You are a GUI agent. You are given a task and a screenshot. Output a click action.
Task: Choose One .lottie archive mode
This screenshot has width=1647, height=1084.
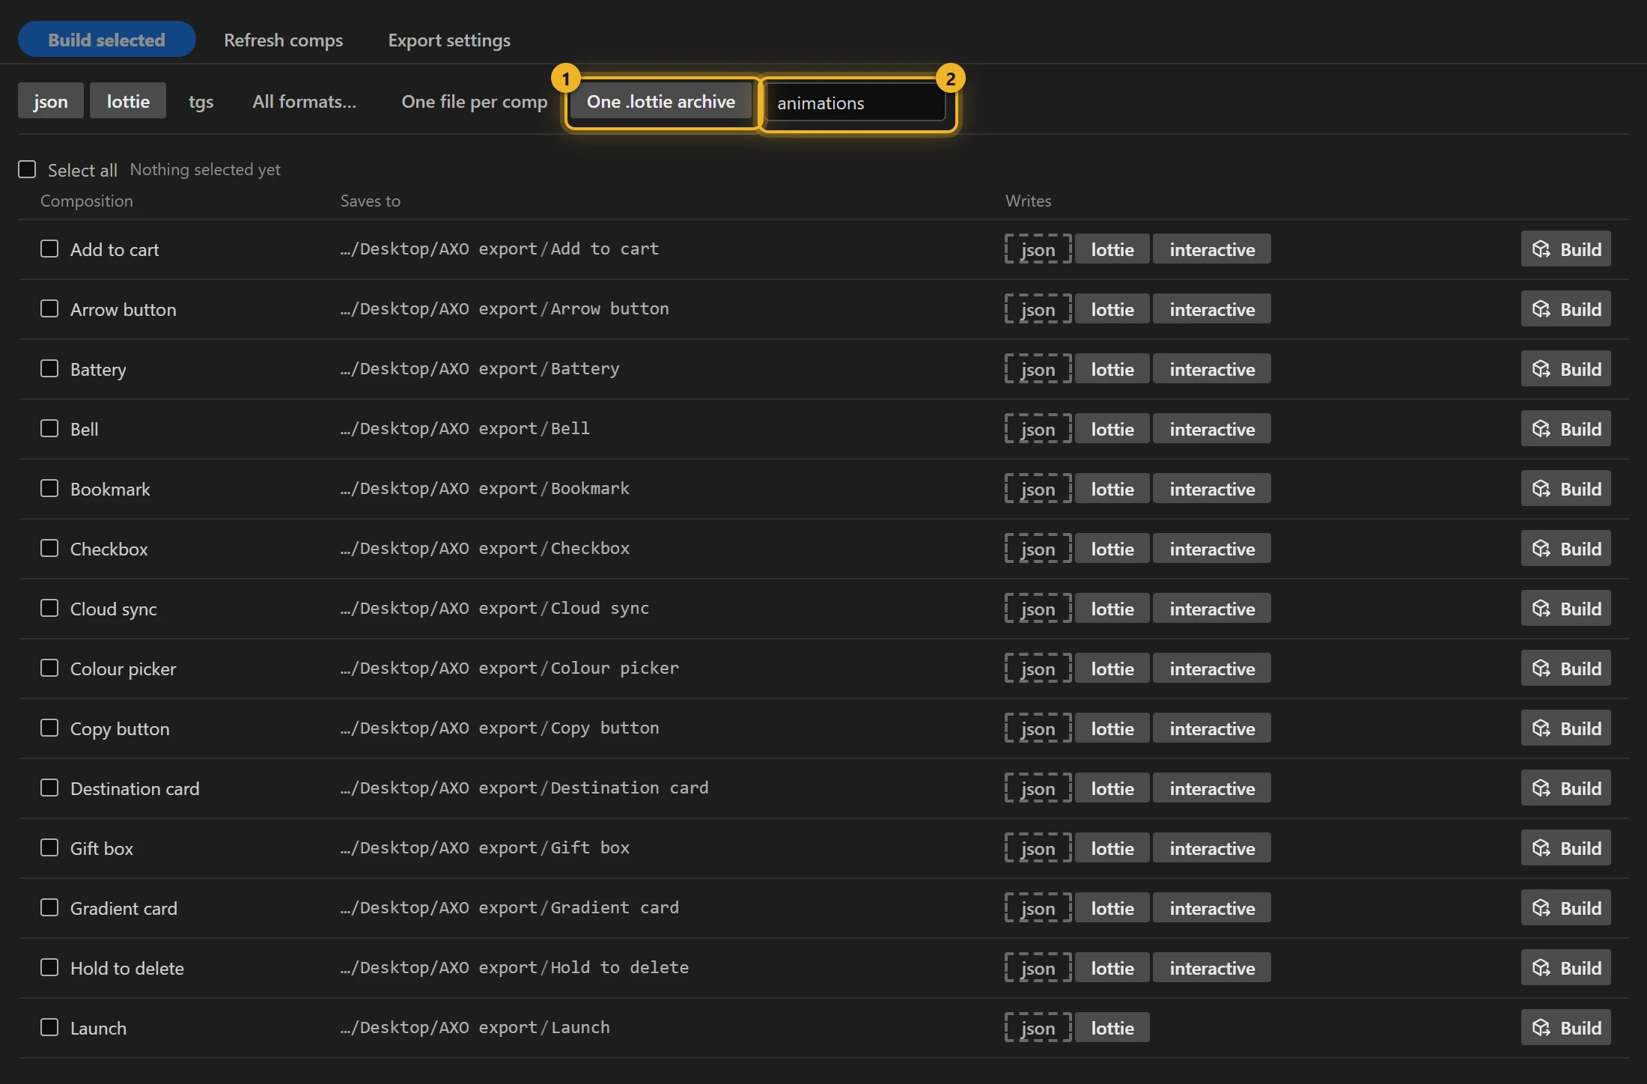pyautogui.click(x=661, y=101)
